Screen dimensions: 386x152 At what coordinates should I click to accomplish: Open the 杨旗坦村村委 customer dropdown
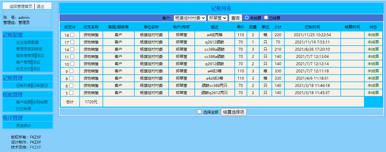point(190,18)
